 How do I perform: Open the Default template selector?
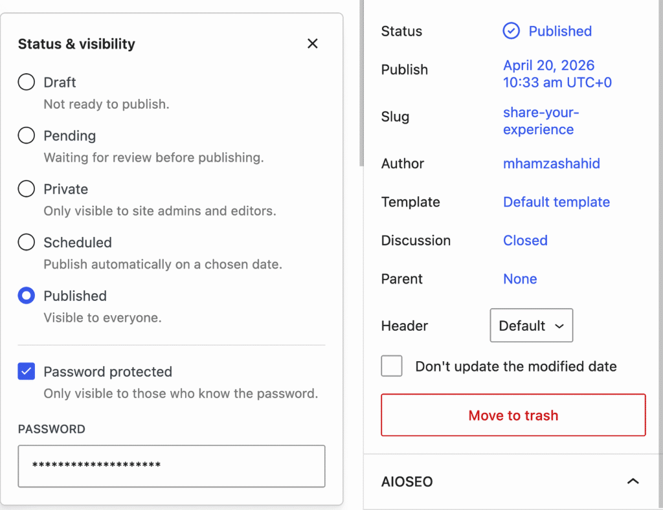556,202
